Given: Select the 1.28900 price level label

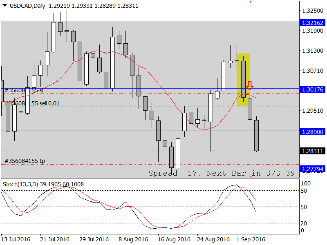Looking at the screenshot, I should 313,131.
